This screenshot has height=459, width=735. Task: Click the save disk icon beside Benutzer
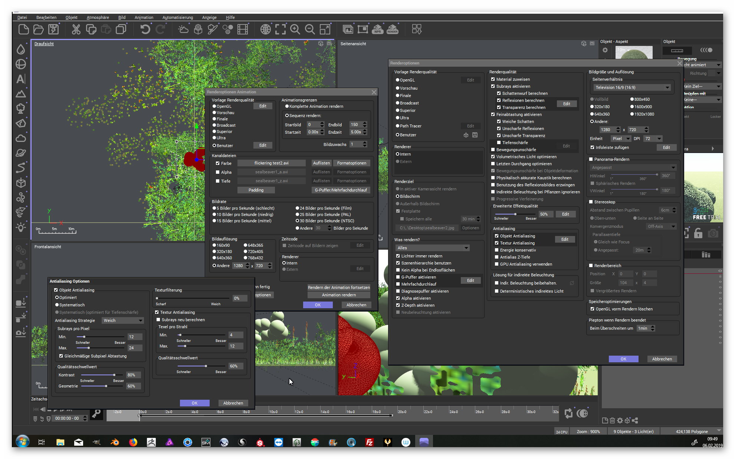(475, 135)
